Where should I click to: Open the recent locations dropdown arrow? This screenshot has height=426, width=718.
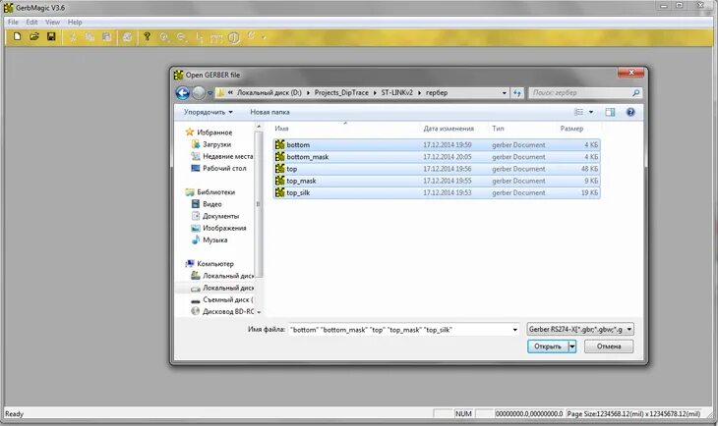pos(209,93)
